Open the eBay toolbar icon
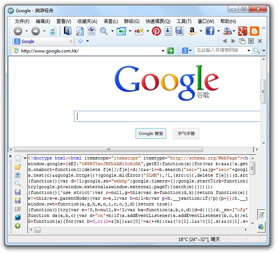Screen dimensions: 279x253 (x=139, y=31)
